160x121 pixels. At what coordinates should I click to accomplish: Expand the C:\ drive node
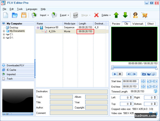[4, 34]
